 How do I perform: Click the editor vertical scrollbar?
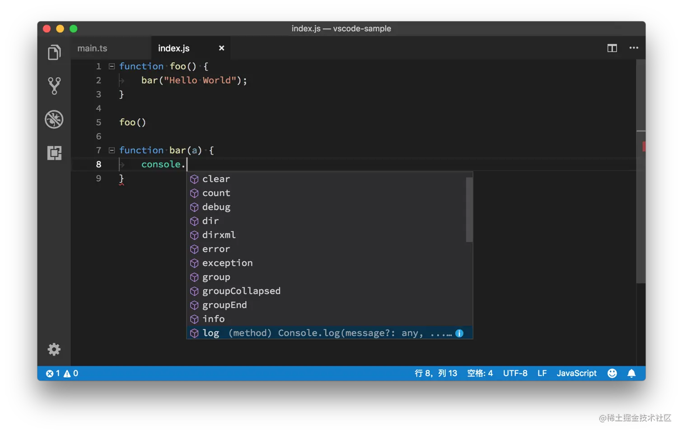pyautogui.click(x=641, y=171)
